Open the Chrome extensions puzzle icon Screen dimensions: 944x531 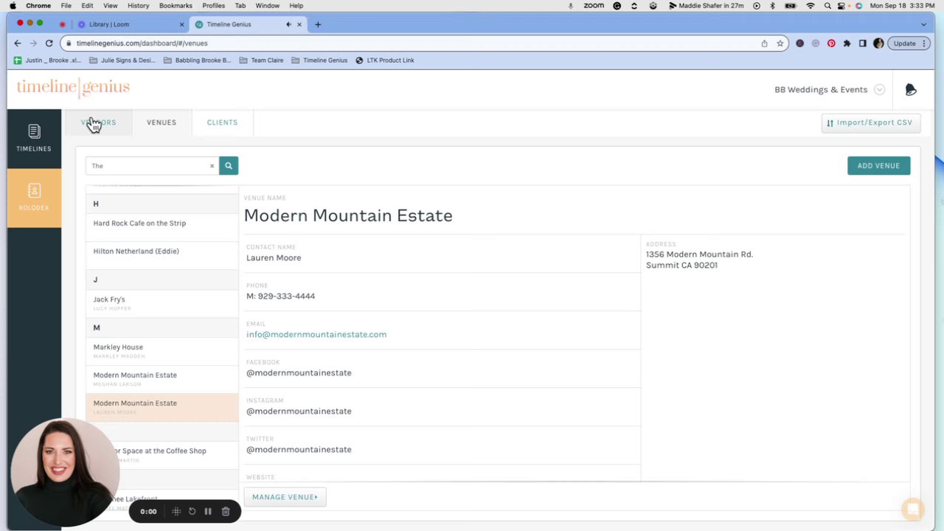847,44
